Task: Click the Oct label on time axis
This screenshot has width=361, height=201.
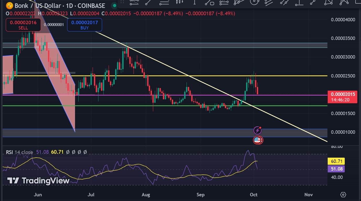Action: [254, 195]
